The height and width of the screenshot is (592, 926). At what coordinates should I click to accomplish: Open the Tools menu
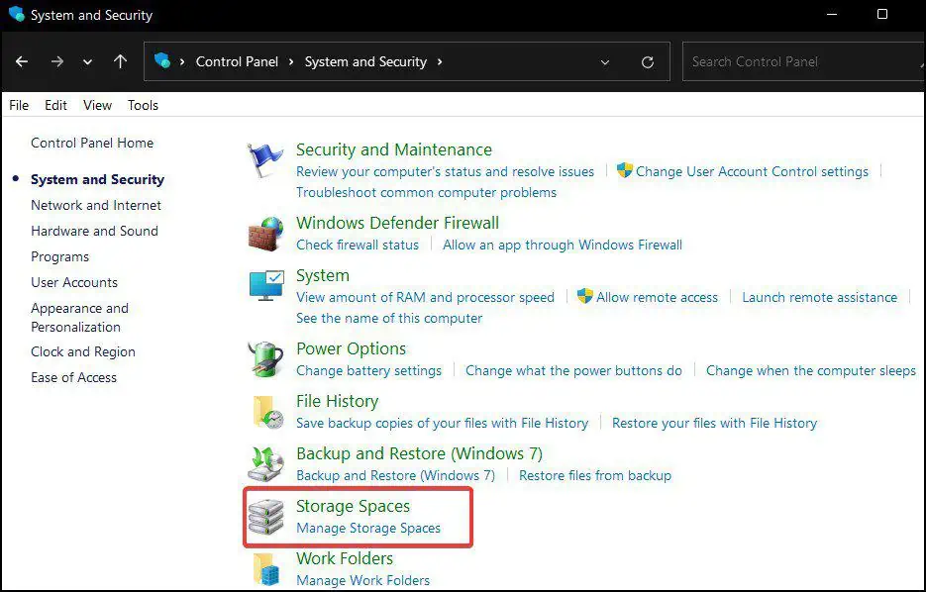pos(143,105)
